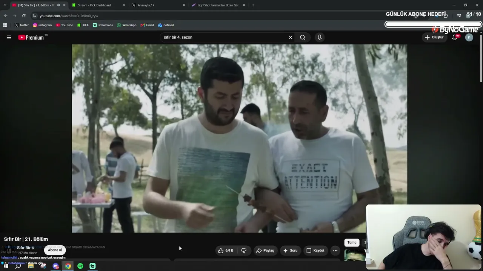Open File Explorer from the taskbar
483x271 pixels.
[x=31, y=266]
